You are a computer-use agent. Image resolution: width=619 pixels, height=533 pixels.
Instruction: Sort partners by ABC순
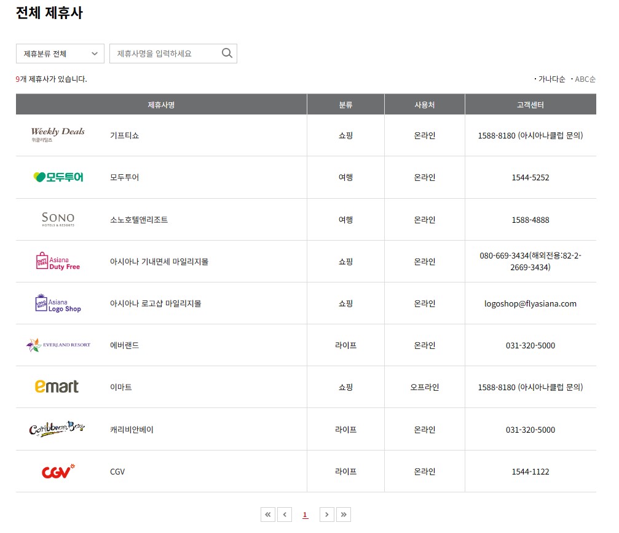coord(585,79)
